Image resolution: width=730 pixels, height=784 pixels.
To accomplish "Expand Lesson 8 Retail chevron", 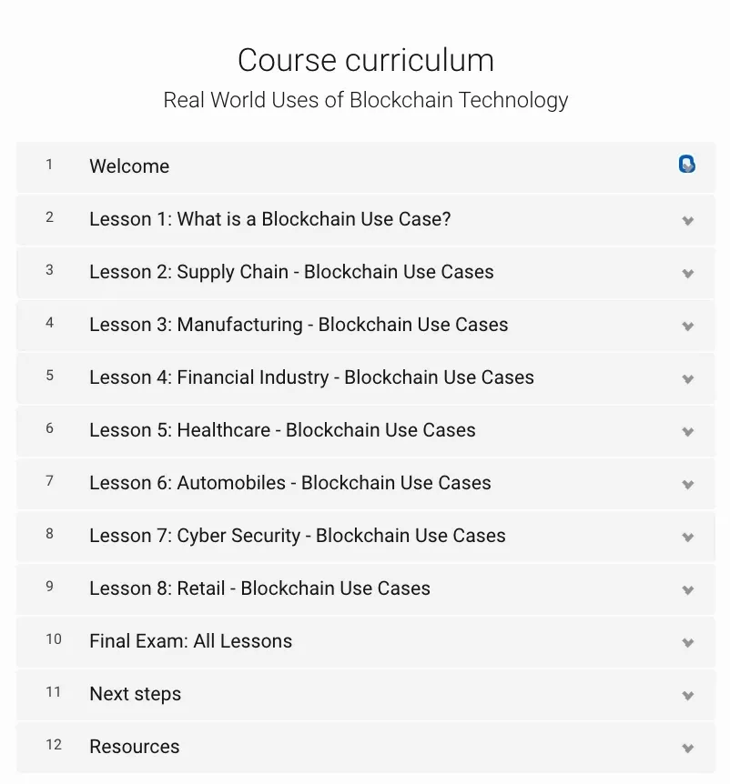I will (688, 590).
